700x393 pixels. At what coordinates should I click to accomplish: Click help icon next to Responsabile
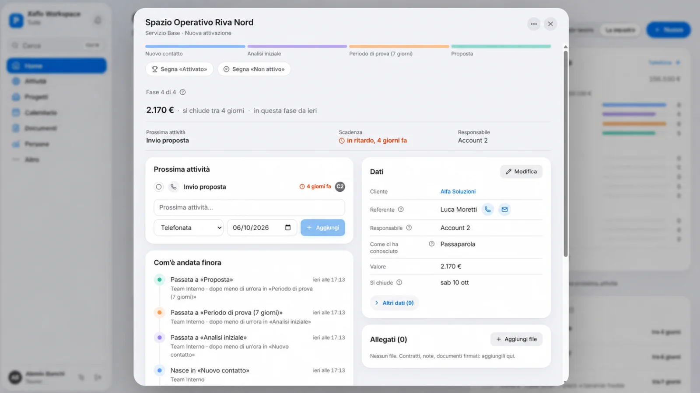pyautogui.click(x=409, y=228)
